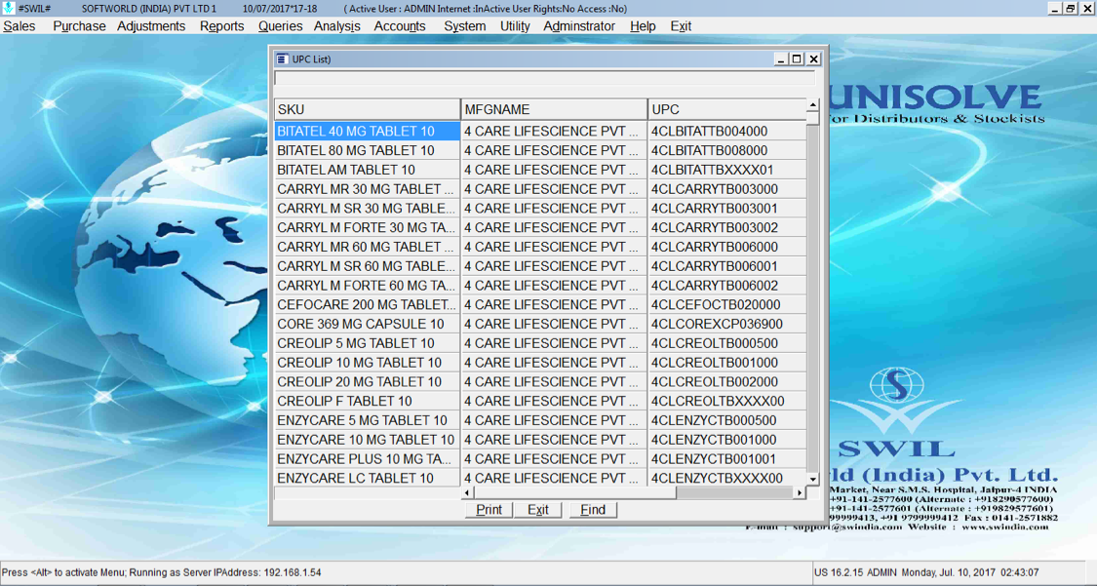
Task: Open the Utility menu
Action: pyautogui.click(x=515, y=26)
